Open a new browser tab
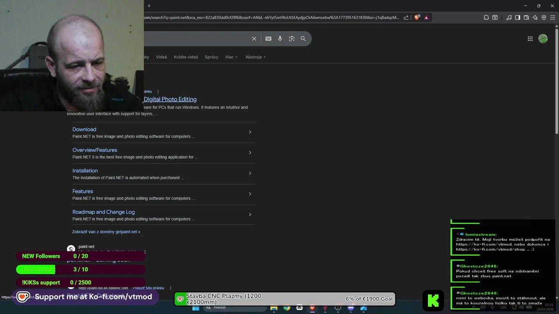559x314 pixels. point(149,6)
